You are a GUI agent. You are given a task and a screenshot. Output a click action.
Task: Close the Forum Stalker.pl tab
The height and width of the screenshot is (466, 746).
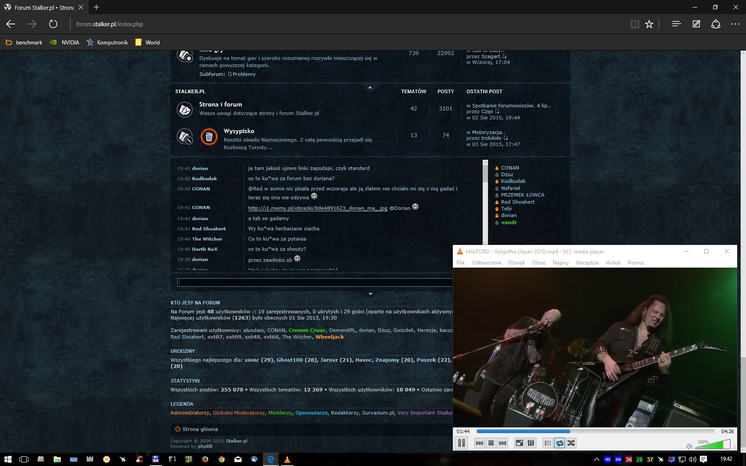(x=80, y=7)
